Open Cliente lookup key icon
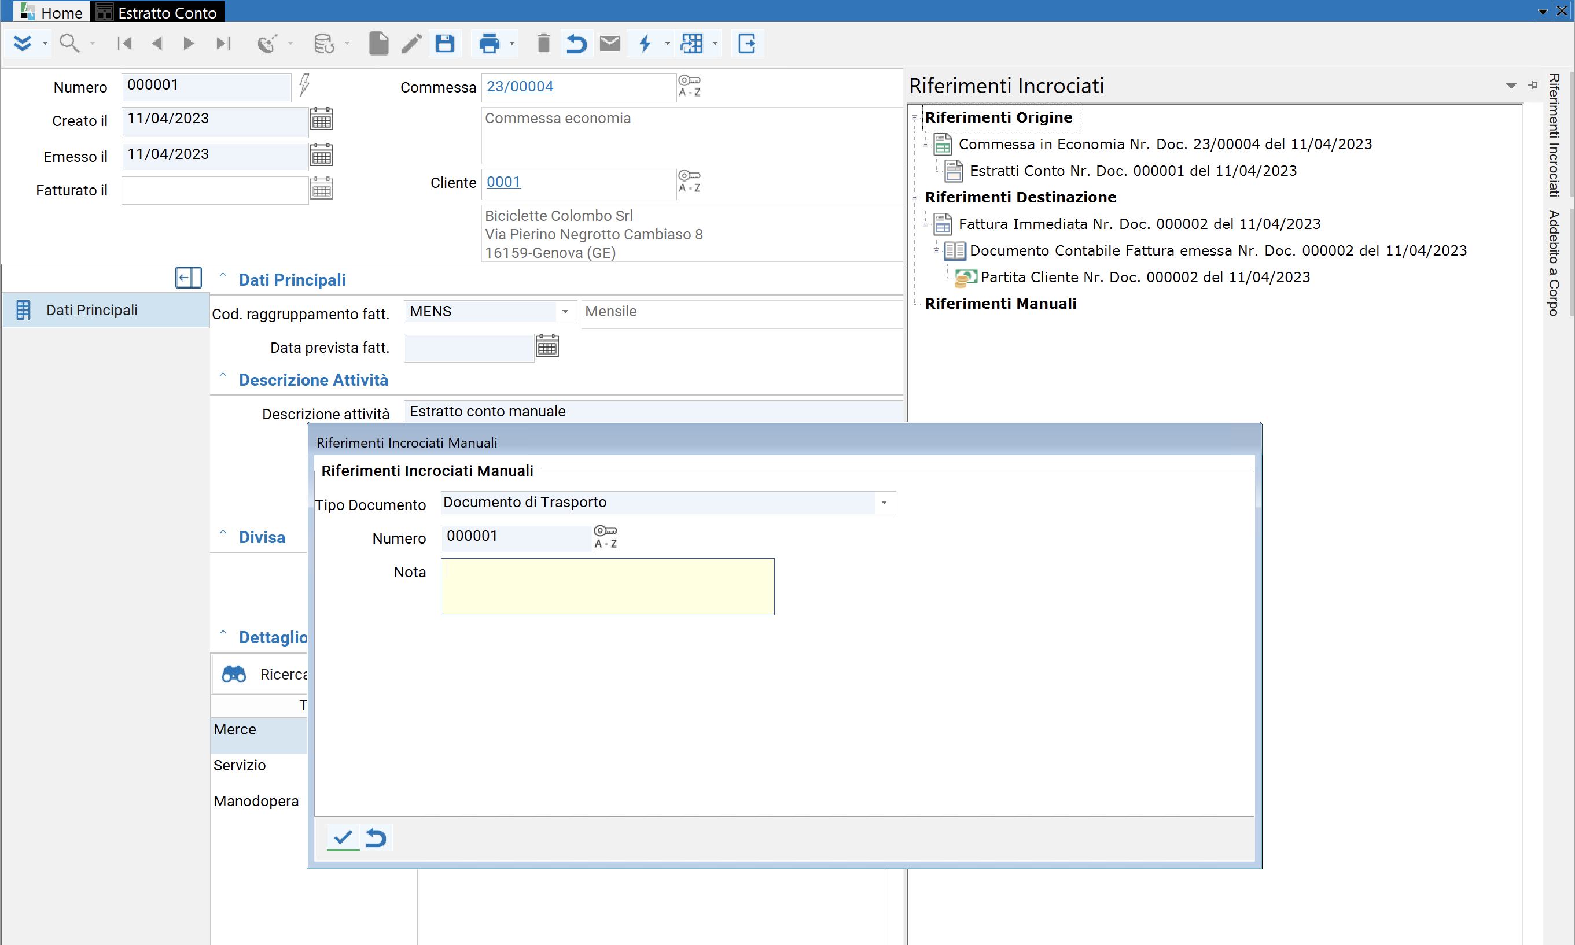The width and height of the screenshot is (1575, 945). (x=689, y=181)
